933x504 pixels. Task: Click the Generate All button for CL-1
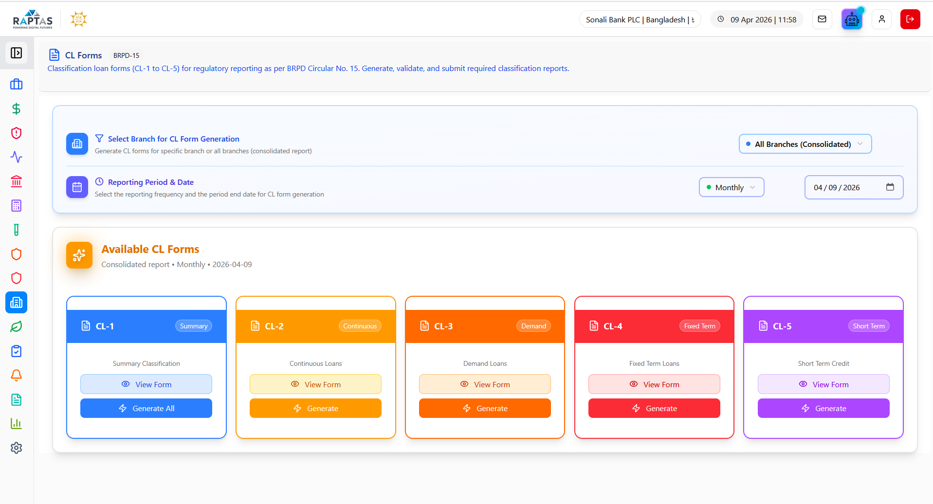[x=146, y=408]
